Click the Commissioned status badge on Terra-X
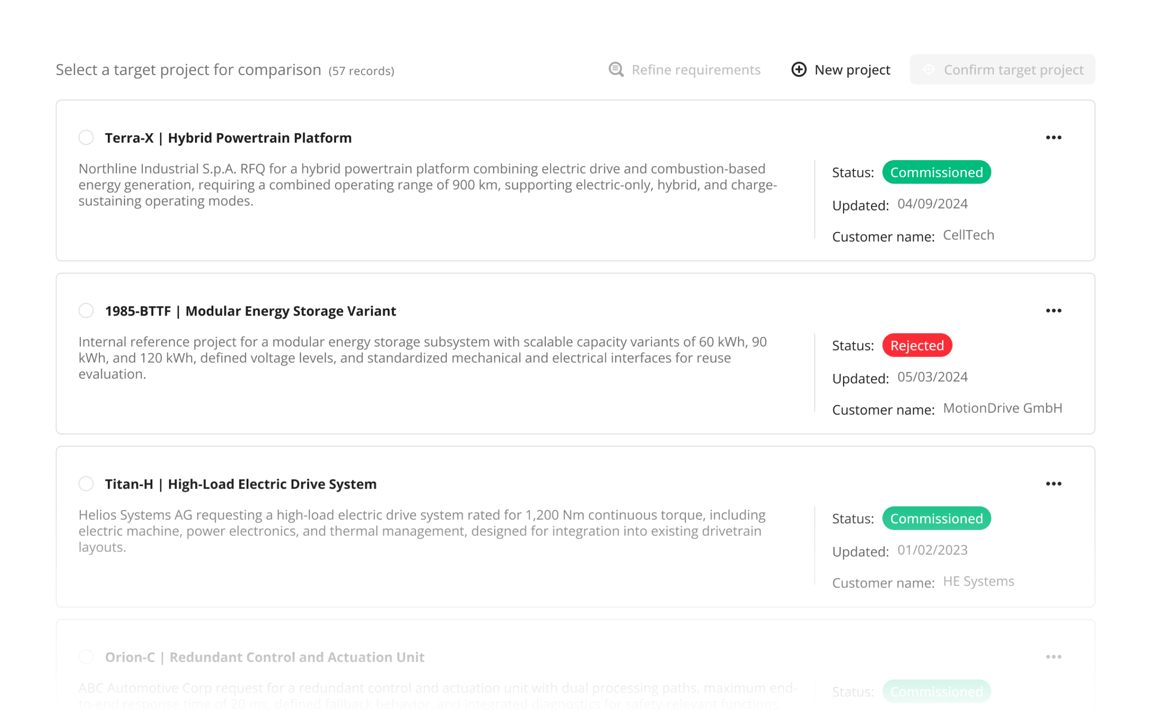This screenshot has height=718, width=1150. click(937, 172)
